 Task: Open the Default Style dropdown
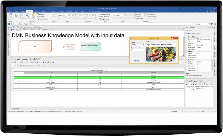pyautogui.click(x=62, y=15)
